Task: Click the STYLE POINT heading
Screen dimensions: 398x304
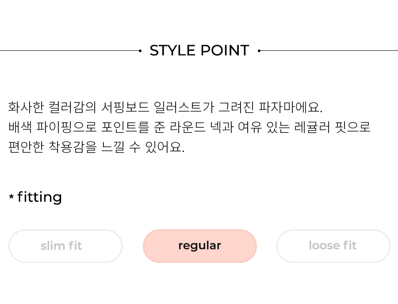Action: coord(199,50)
